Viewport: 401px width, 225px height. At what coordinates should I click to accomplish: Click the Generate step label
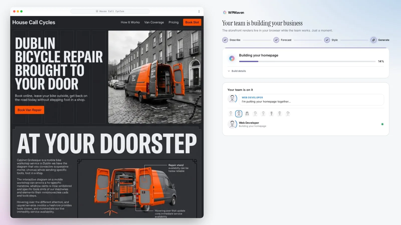tap(383, 40)
